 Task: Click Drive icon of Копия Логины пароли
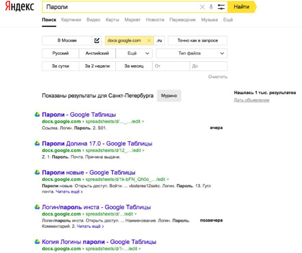pos(37,242)
